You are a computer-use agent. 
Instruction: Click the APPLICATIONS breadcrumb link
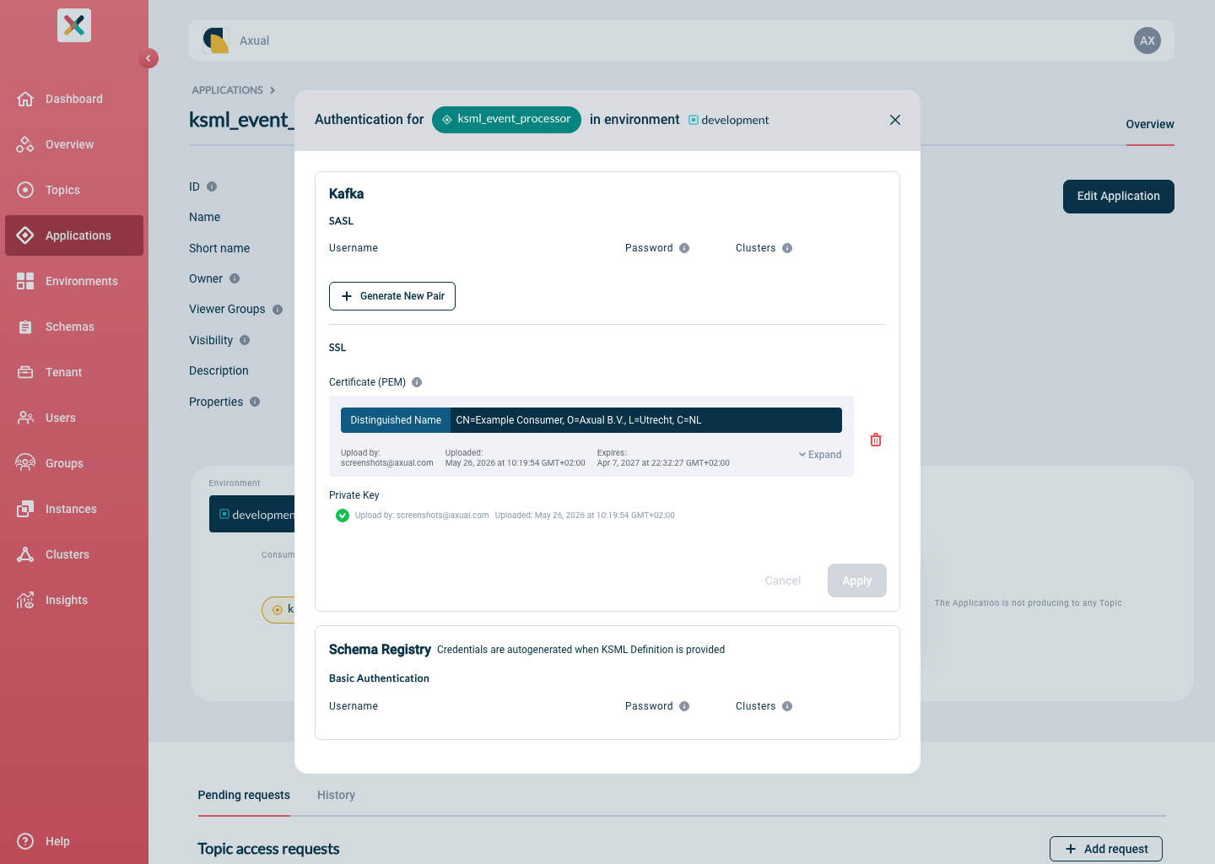tap(228, 90)
